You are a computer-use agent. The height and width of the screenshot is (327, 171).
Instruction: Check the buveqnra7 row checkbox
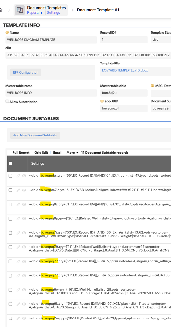click(10, 190)
